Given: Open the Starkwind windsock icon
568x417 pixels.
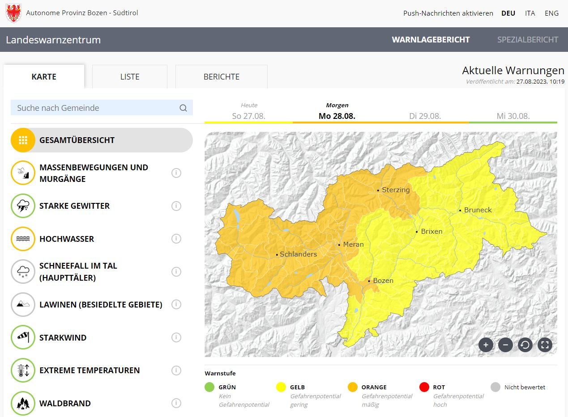Looking at the screenshot, I should [x=23, y=337].
